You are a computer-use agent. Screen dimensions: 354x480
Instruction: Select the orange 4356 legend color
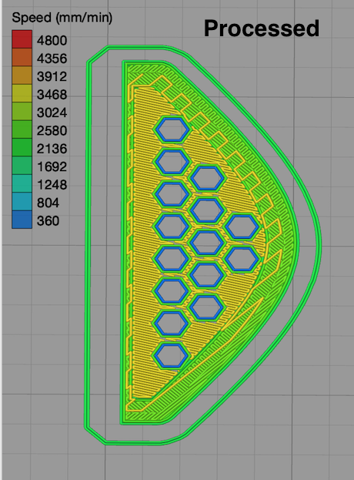tap(22, 57)
